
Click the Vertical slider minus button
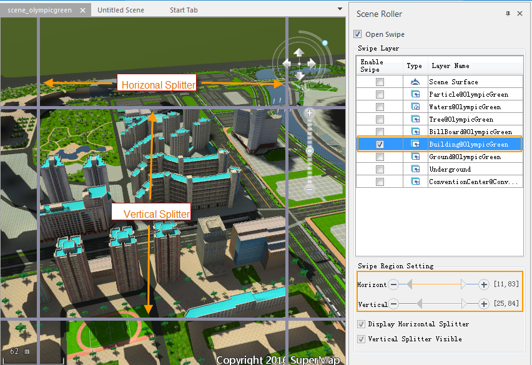393,304
